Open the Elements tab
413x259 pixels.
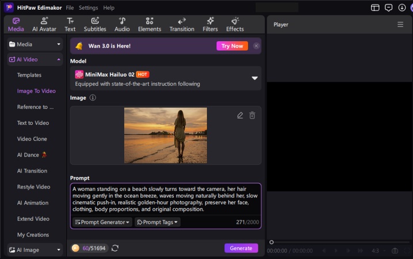coord(150,25)
